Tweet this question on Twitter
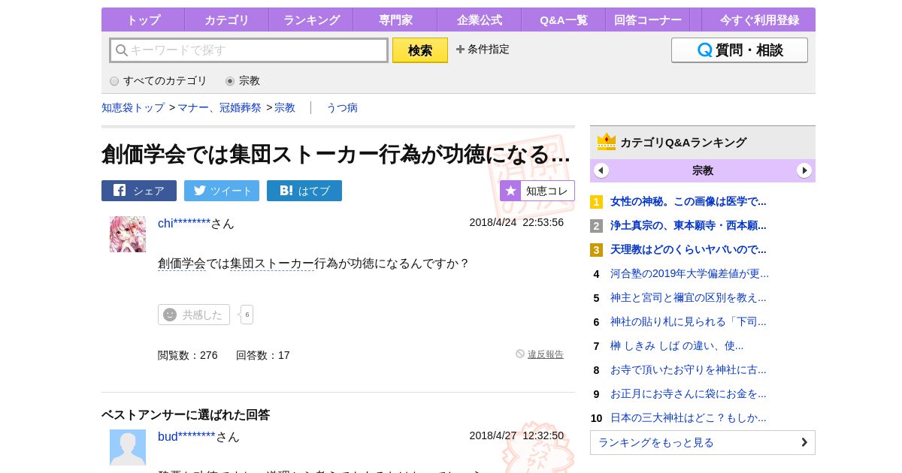The width and height of the screenshot is (902, 473). click(x=222, y=191)
